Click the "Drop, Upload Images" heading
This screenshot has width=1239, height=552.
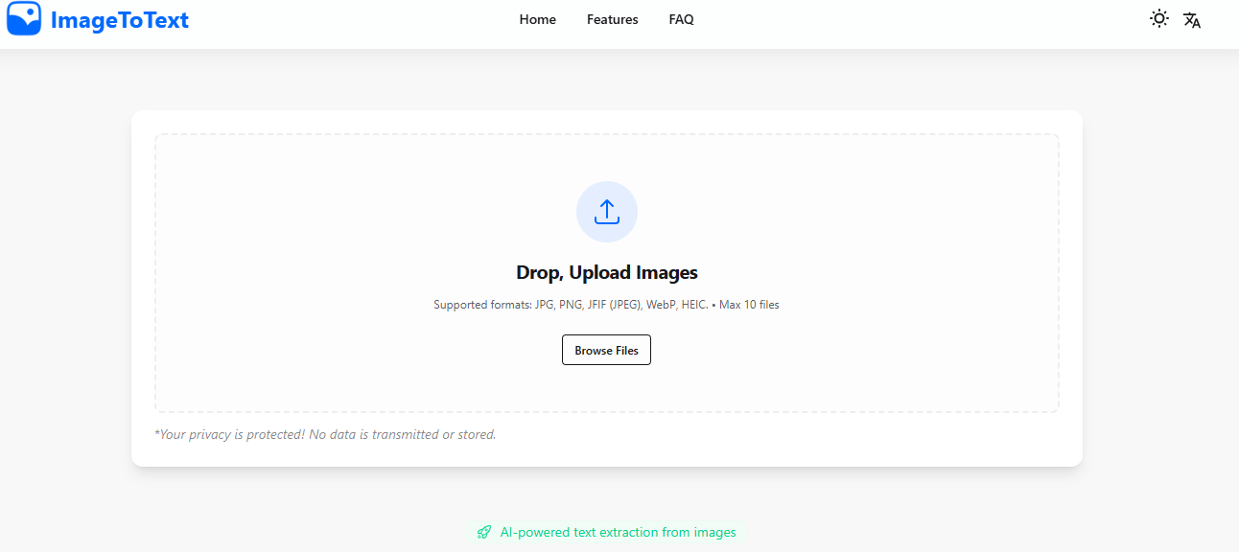[606, 272]
